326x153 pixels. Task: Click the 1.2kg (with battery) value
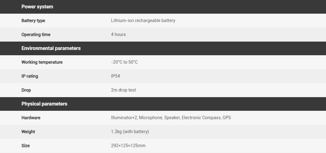tap(130, 132)
